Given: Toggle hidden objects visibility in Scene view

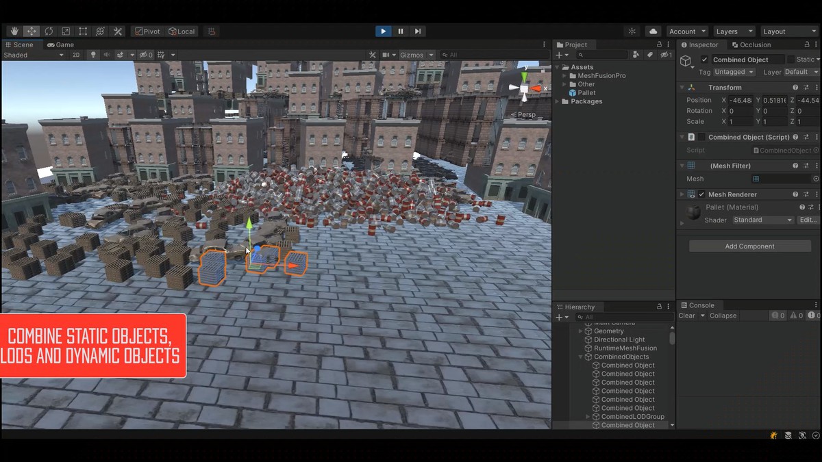Looking at the screenshot, I should click(145, 55).
